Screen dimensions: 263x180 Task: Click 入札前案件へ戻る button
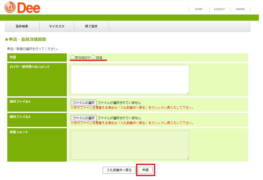(119, 170)
